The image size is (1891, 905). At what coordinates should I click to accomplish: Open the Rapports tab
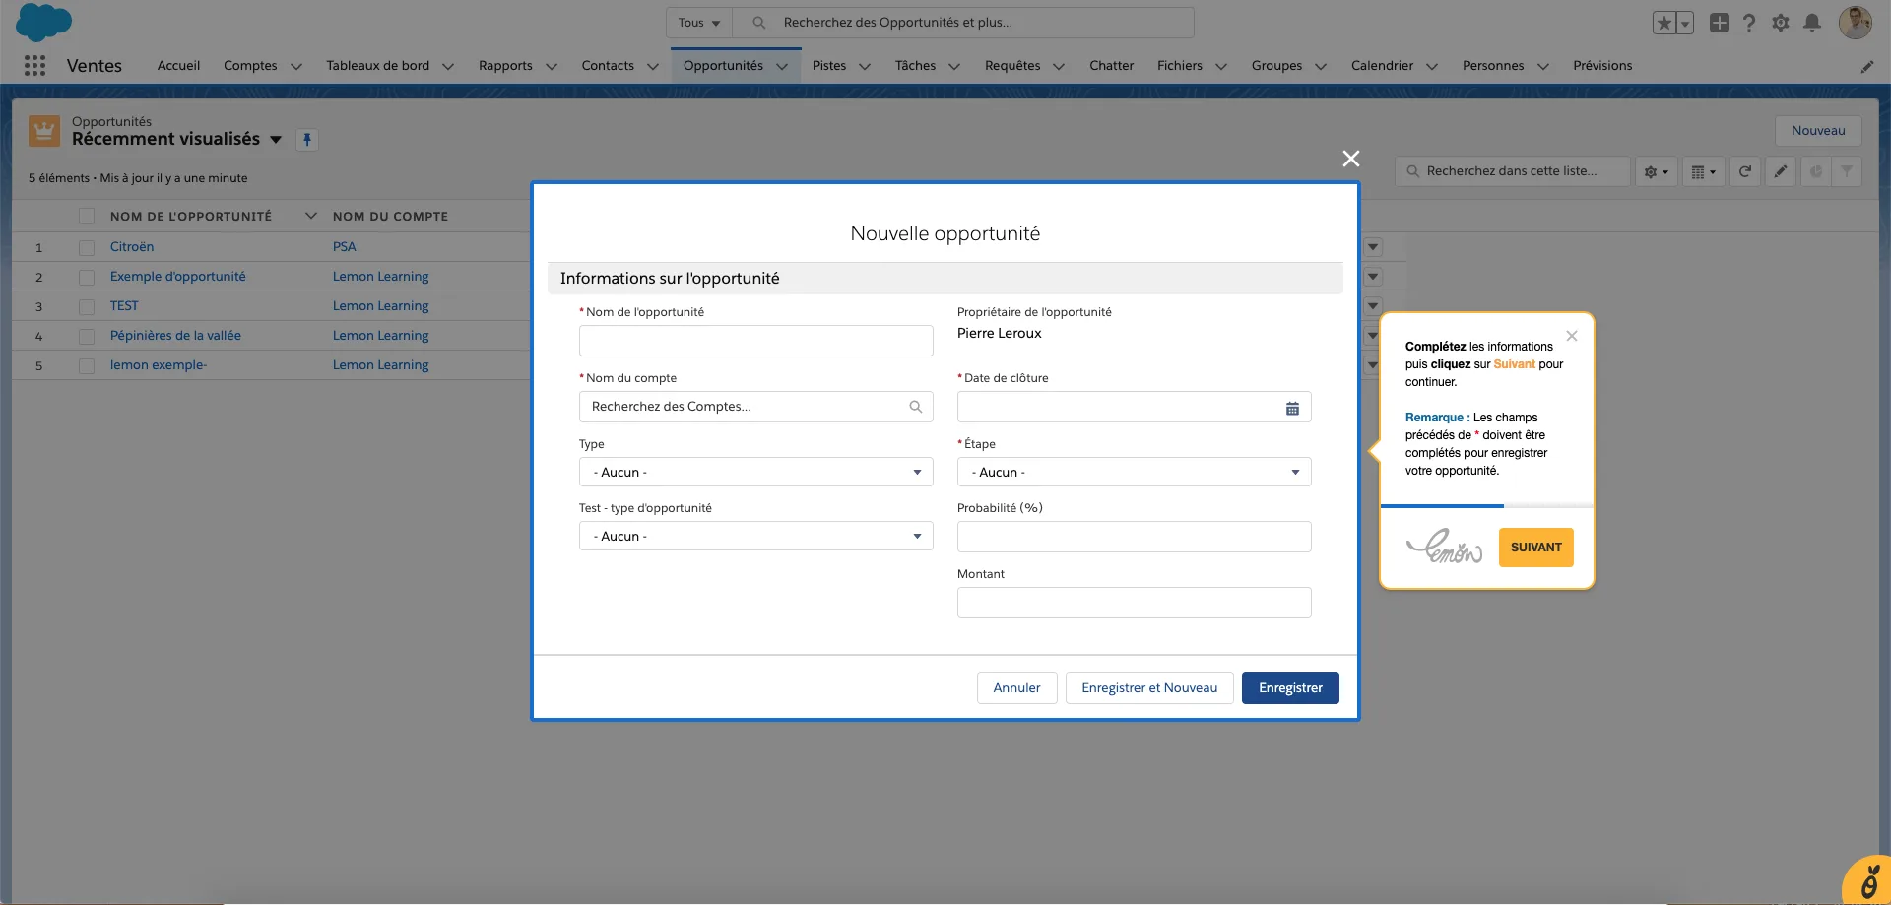pos(505,66)
